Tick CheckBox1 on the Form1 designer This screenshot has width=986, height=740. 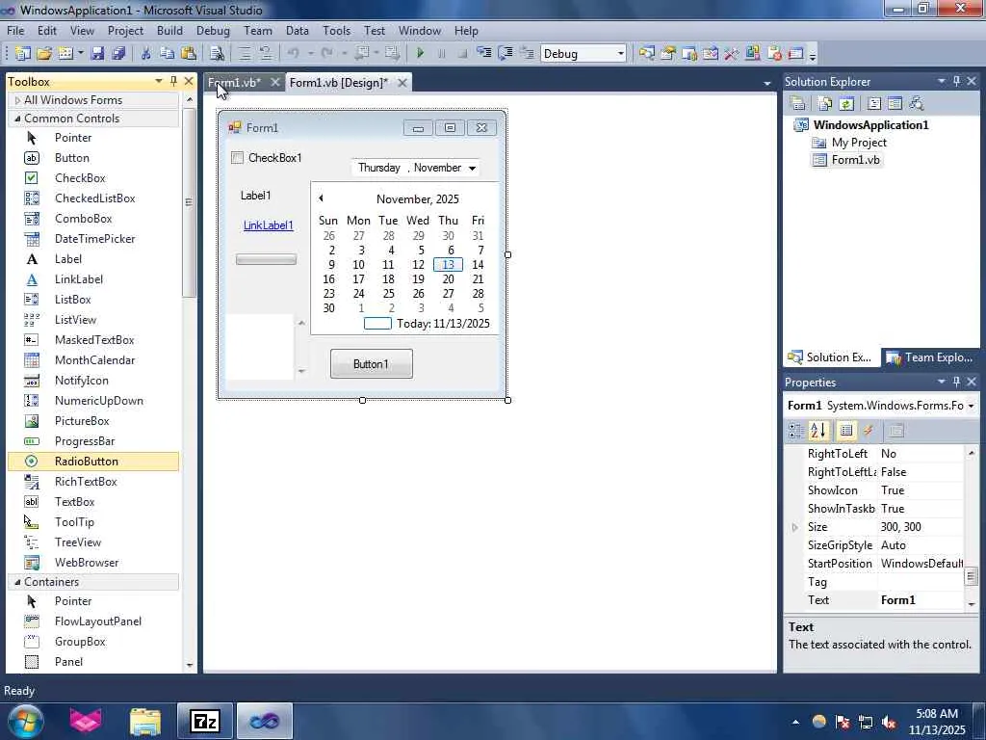[237, 158]
